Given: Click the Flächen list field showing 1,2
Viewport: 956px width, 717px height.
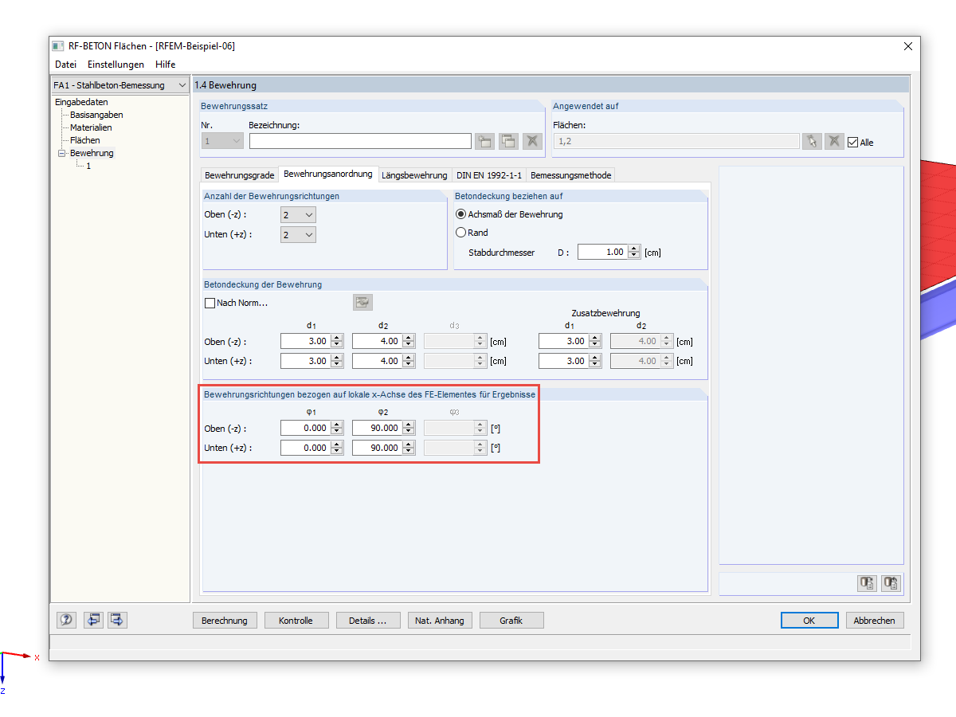Looking at the screenshot, I should click(676, 141).
